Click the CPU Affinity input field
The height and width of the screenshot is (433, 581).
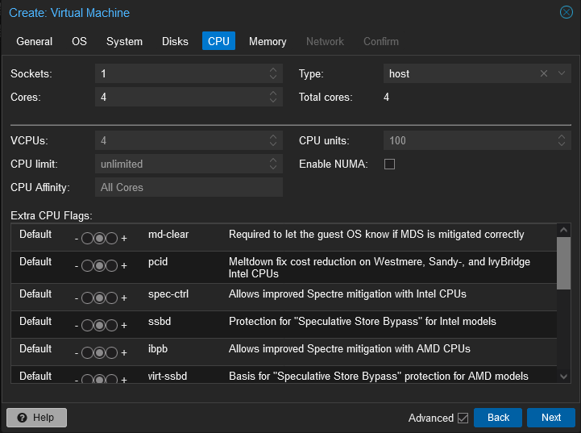pyautogui.click(x=189, y=187)
